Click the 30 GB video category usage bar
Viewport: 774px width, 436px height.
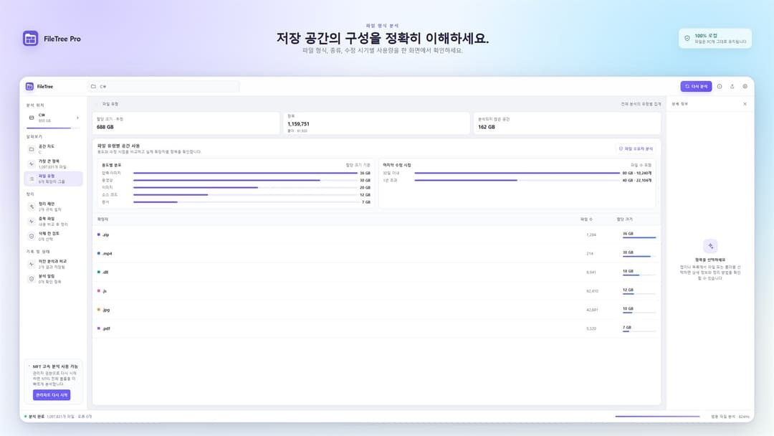[245, 180]
